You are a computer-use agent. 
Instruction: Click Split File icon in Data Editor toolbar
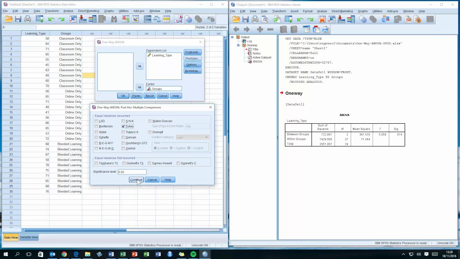point(147,19)
